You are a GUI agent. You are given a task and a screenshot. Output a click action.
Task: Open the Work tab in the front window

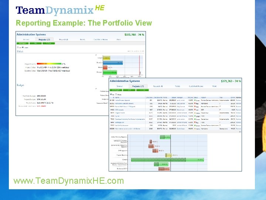point(214,86)
